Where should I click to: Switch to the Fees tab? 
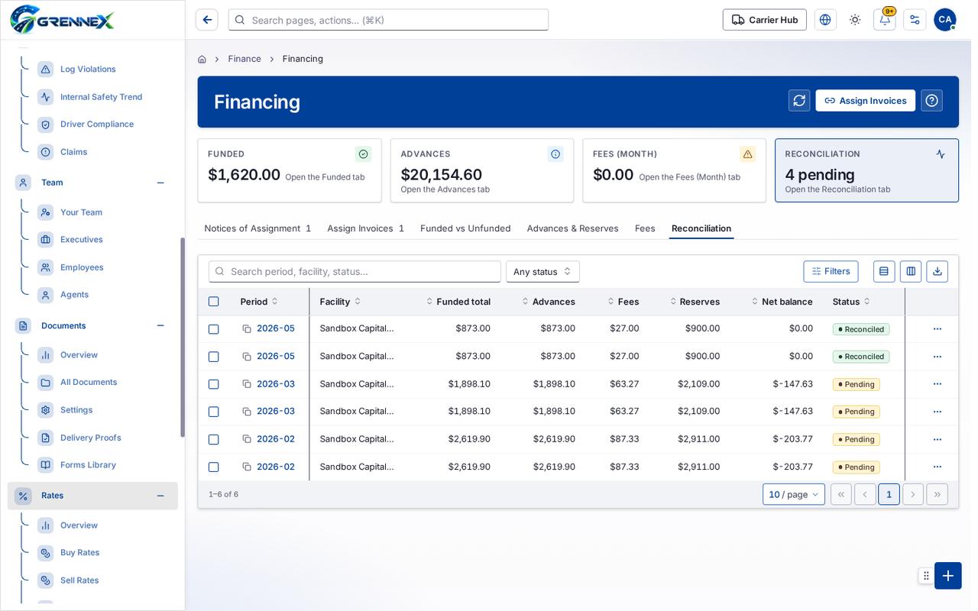point(645,228)
